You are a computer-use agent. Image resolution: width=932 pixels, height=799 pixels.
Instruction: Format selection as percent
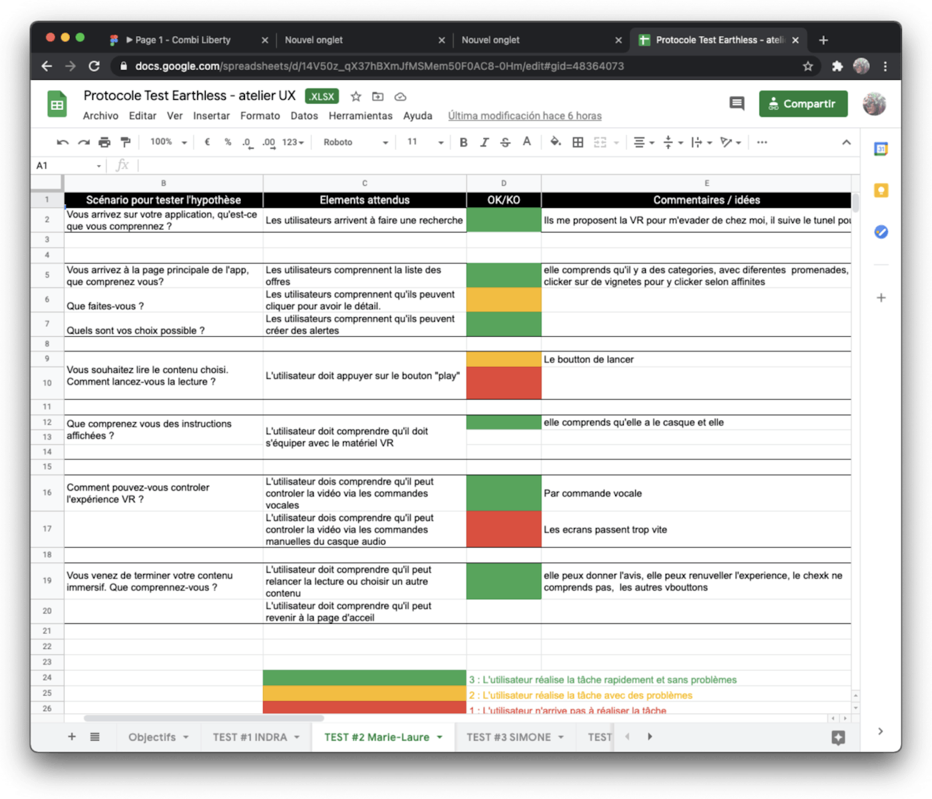pos(228,142)
